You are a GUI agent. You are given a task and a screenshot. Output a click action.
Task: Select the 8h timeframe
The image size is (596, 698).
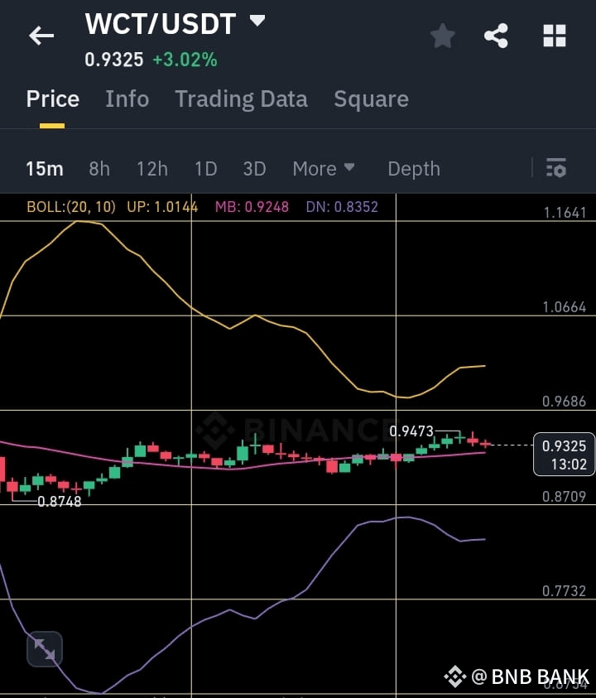[x=99, y=169]
